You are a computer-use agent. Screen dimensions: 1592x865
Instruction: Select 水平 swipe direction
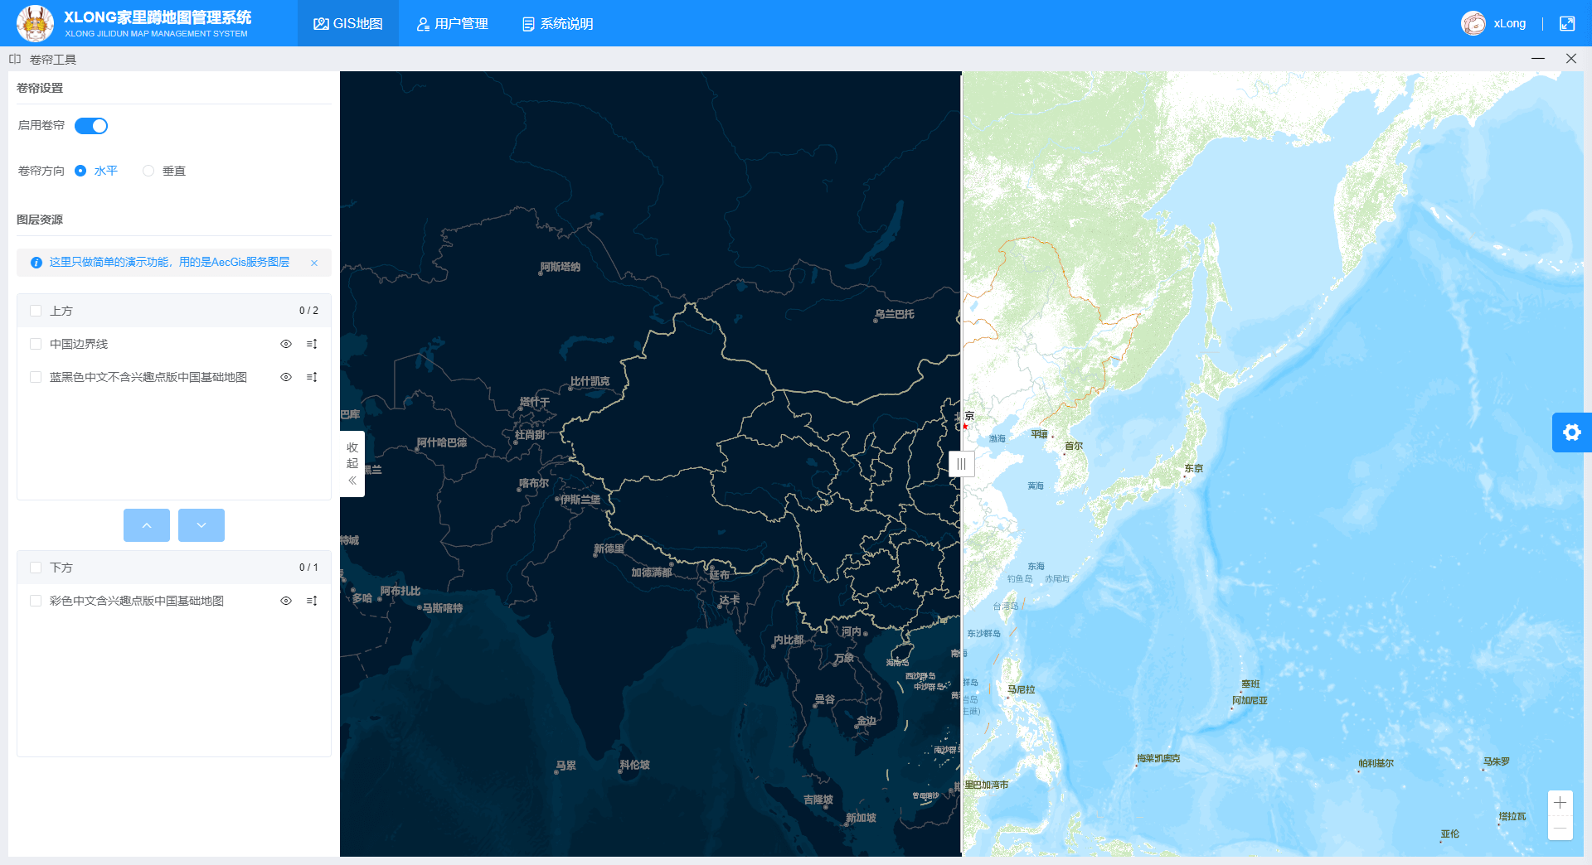tap(96, 171)
